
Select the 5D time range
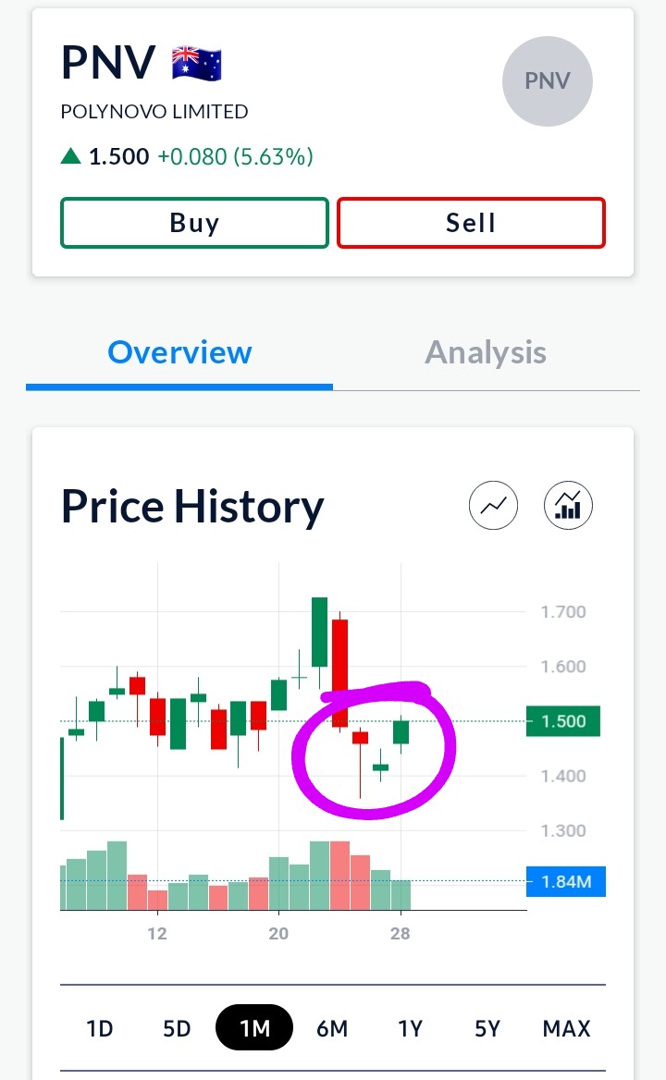(x=177, y=1028)
